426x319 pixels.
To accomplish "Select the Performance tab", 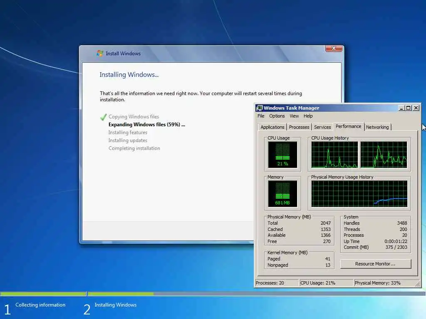I will [x=348, y=126].
